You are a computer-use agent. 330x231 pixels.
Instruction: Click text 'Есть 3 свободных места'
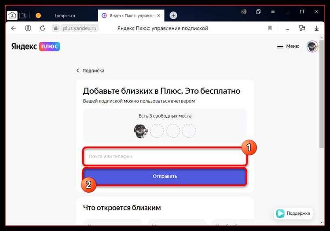[165, 116]
